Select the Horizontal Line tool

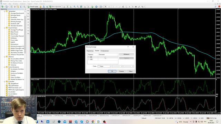pos(117,7)
